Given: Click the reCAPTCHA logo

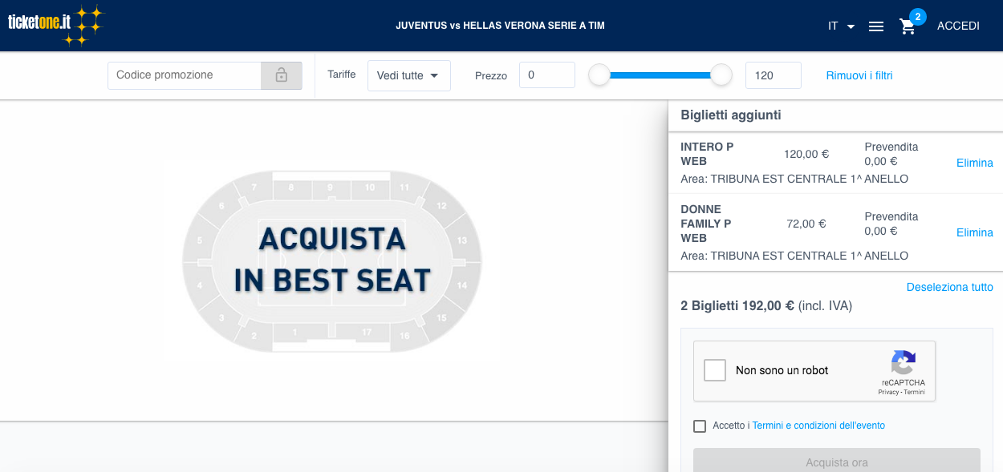Looking at the screenshot, I should point(903,363).
